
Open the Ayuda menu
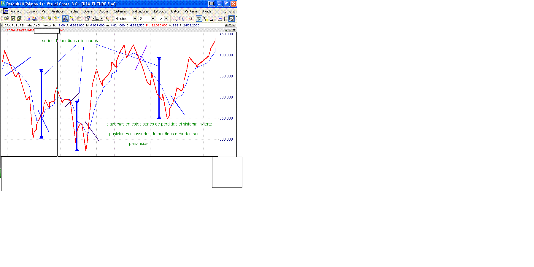click(207, 11)
